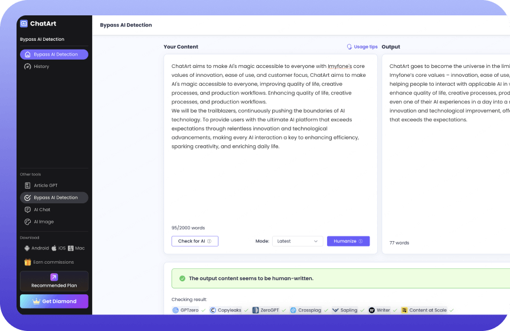Click the GPTzero checker result badge
The image size is (510, 331).
[x=185, y=310]
